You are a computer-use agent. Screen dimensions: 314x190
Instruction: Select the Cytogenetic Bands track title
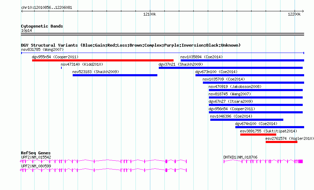pyautogui.click(x=42, y=26)
